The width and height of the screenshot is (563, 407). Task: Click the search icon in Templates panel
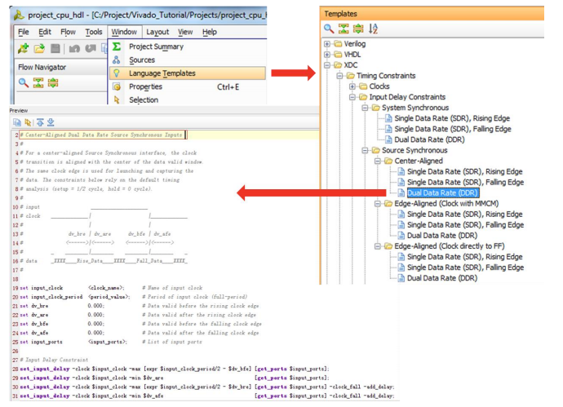(x=329, y=29)
